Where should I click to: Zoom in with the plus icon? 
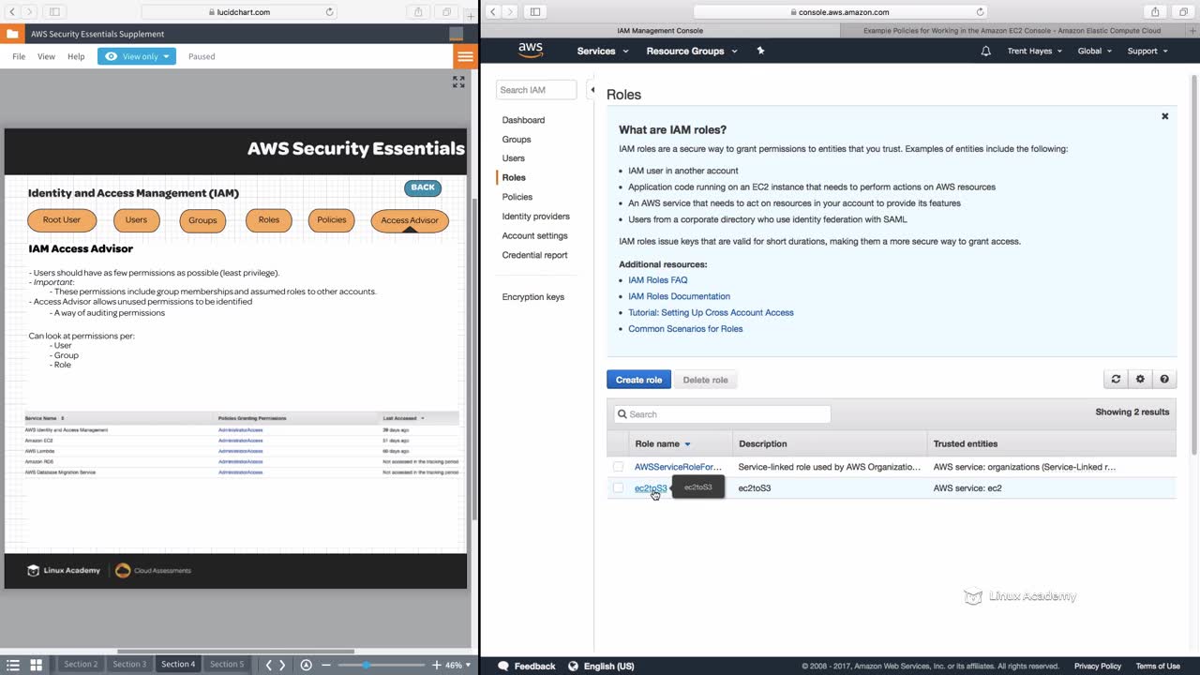(436, 665)
